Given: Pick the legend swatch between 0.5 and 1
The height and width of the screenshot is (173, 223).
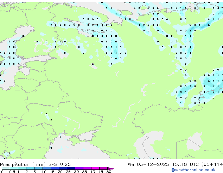Looking at the screenshot, I should pos(14,168).
